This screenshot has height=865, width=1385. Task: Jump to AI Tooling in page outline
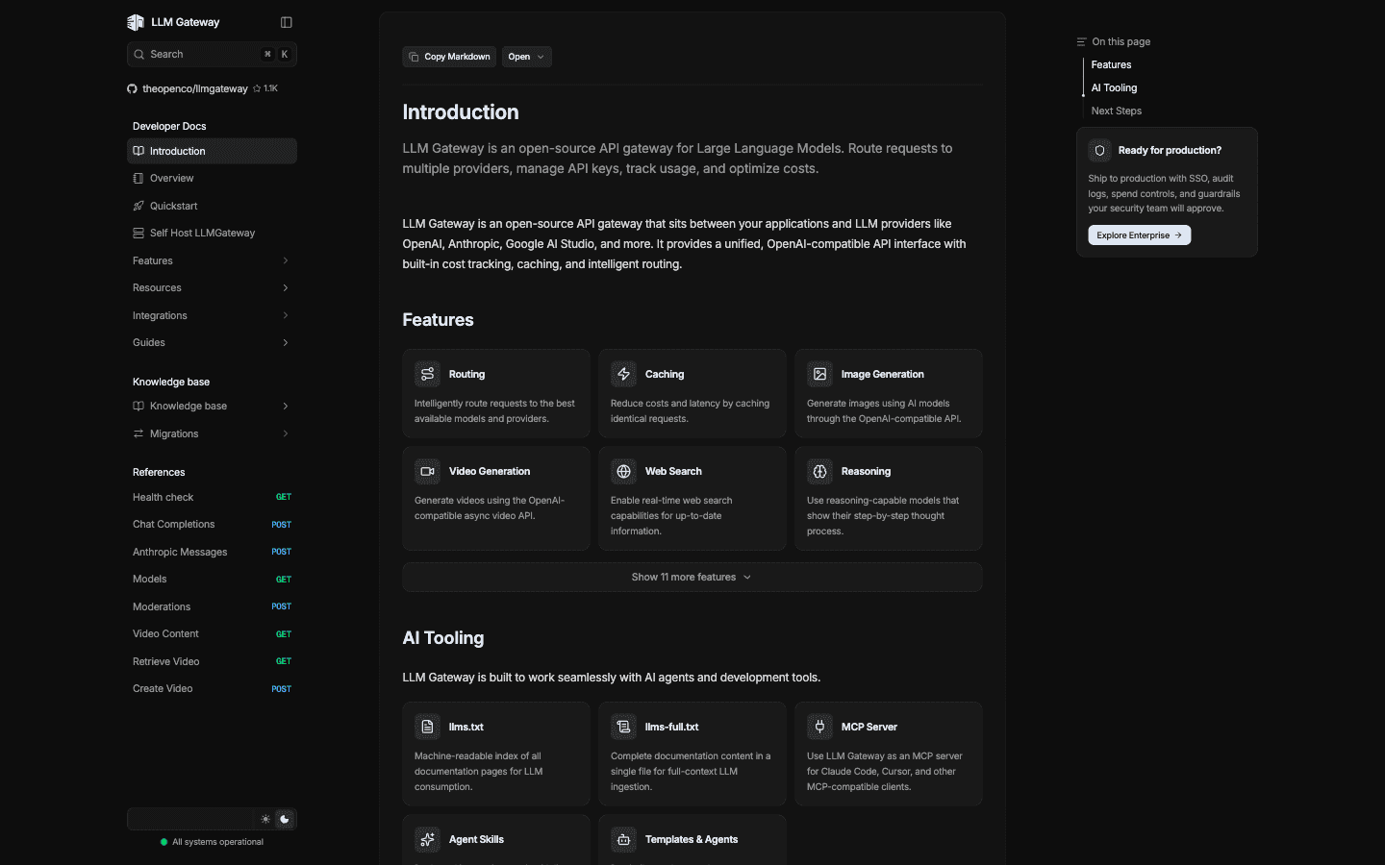1114,88
